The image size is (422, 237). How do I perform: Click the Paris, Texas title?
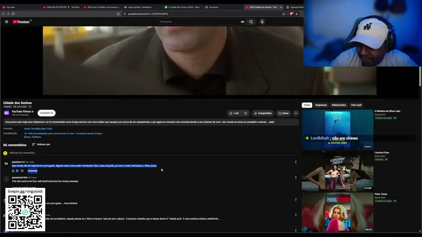(x=381, y=194)
